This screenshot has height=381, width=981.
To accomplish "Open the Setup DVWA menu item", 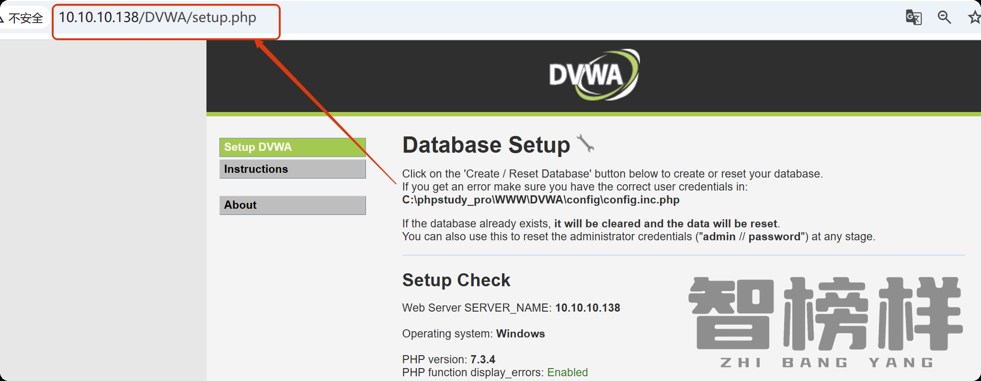I will (x=293, y=147).
